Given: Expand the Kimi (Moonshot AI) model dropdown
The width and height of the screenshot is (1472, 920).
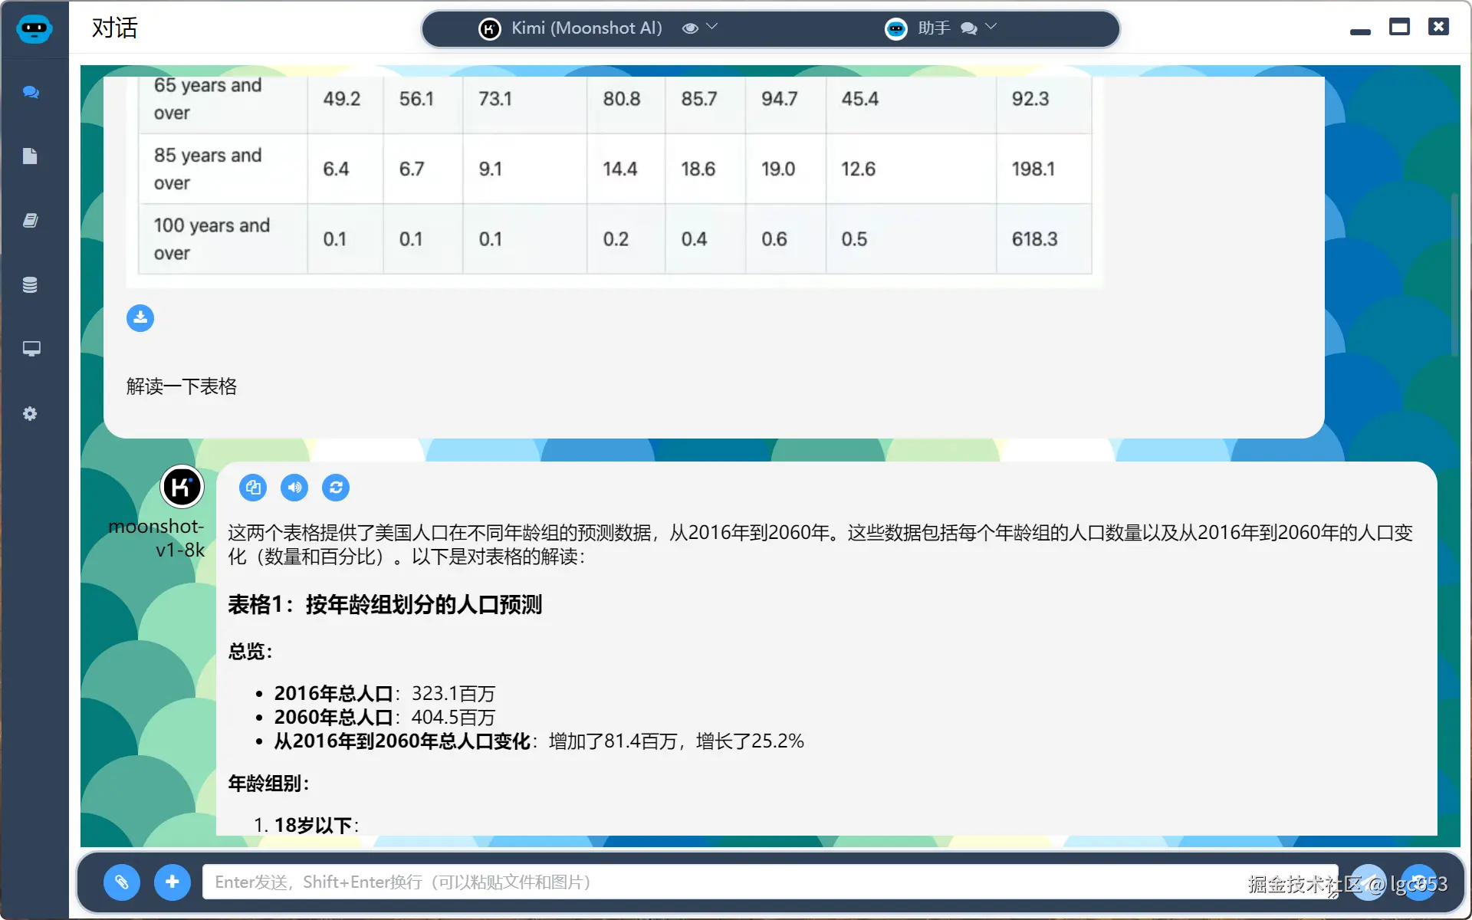Looking at the screenshot, I should 712,28.
